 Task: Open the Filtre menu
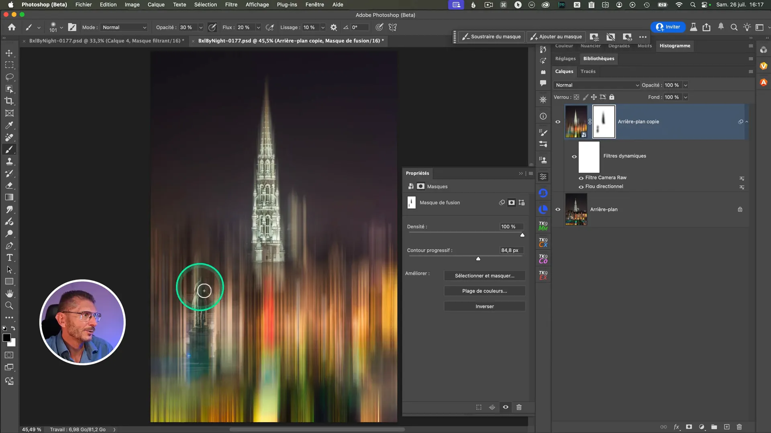point(231,4)
